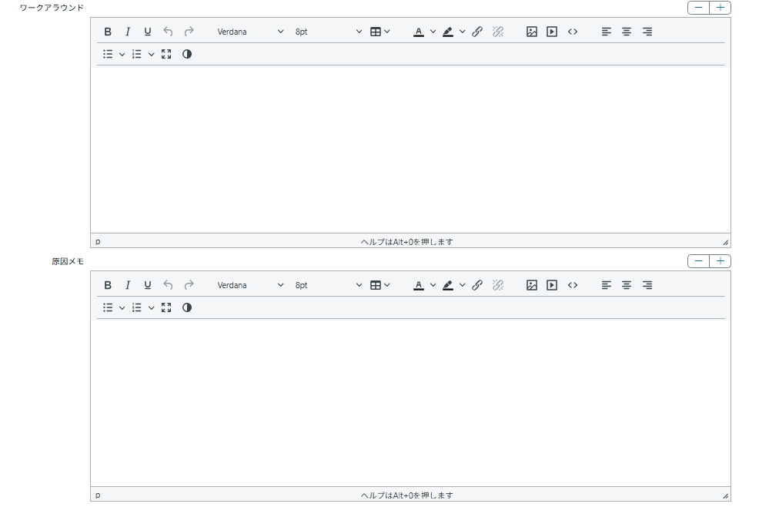759x507 pixels.
Task: Open numbered list options in ワークアラウンド editor
Action: tap(152, 54)
